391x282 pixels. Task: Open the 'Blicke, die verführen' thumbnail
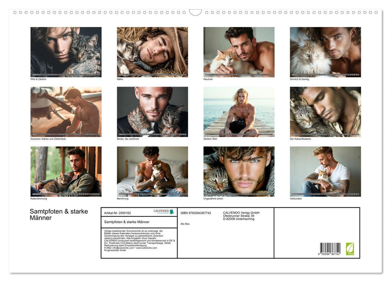[x=152, y=112]
